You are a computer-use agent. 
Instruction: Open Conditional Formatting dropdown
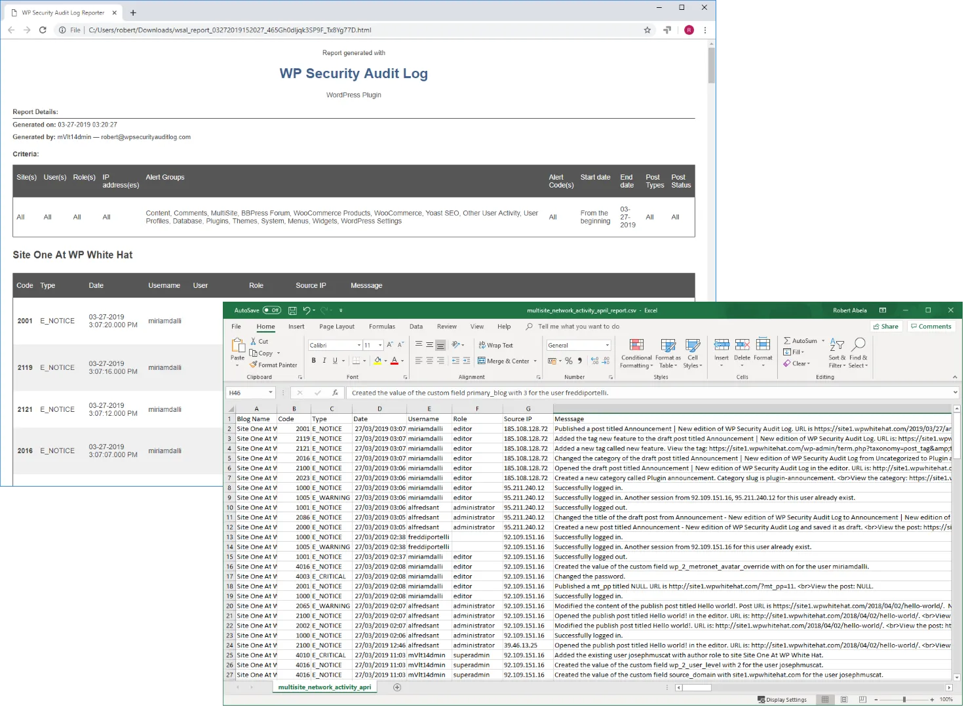[636, 353]
